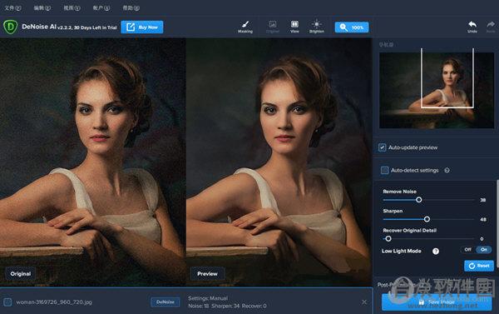
Task: Open the first menu in menu bar
Action: 12,8
